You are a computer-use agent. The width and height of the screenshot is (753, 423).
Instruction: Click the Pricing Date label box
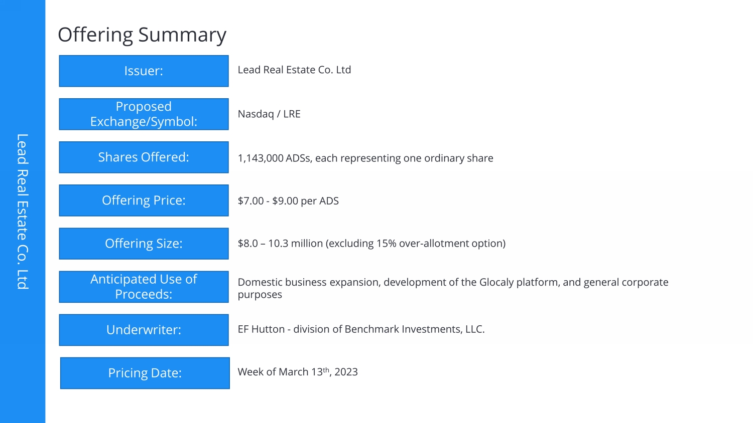point(145,373)
